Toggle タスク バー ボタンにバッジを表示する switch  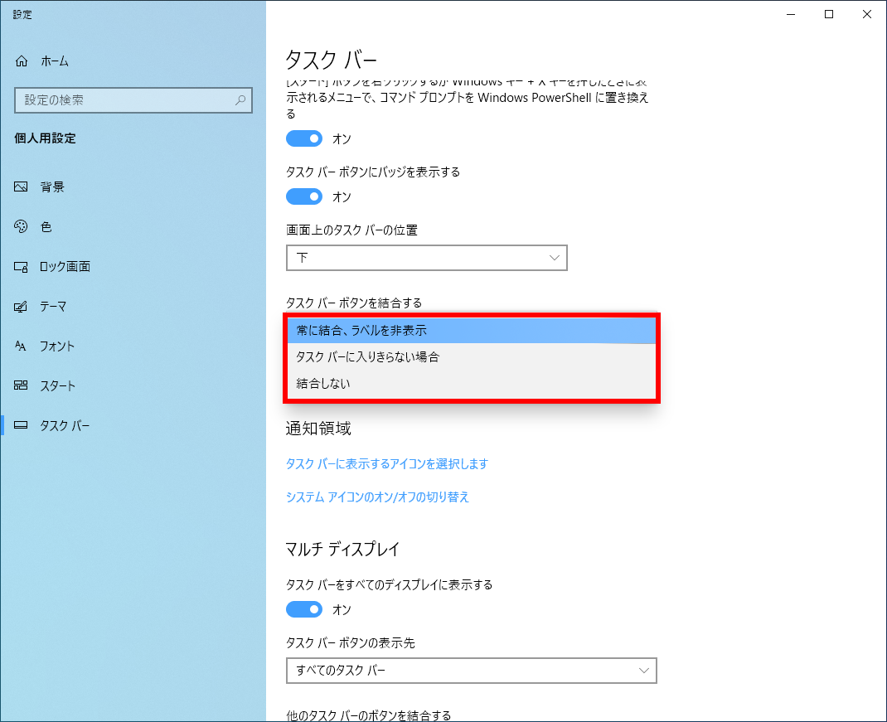(304, 197)
